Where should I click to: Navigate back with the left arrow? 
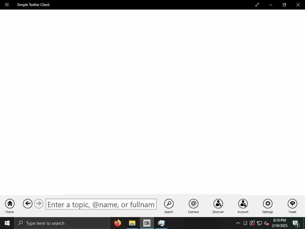coord(28,204)
